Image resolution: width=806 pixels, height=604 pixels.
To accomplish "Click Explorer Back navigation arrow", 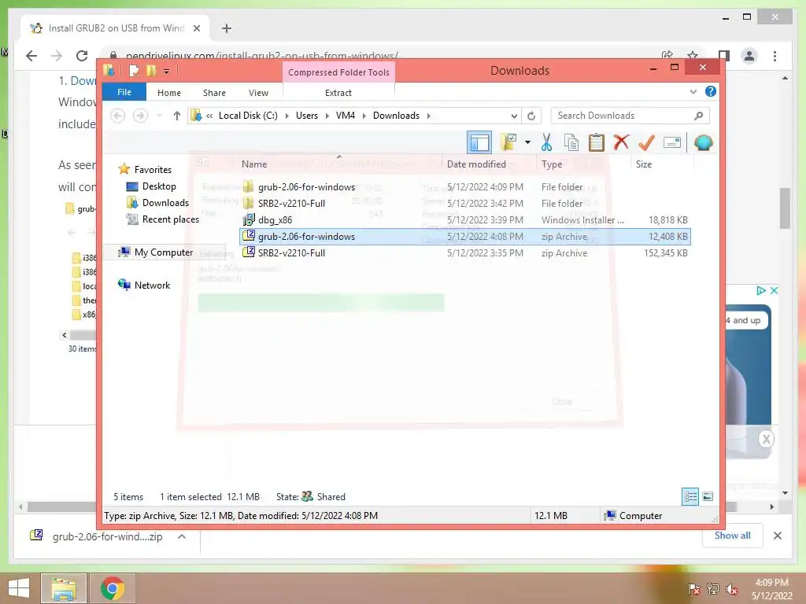I will [x=118, y=116].
